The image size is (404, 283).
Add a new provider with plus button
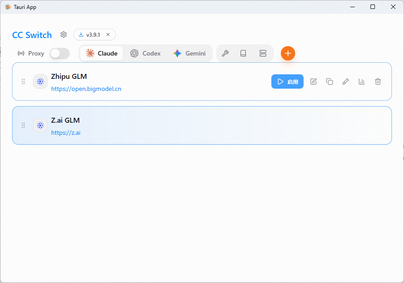(288, 53)
